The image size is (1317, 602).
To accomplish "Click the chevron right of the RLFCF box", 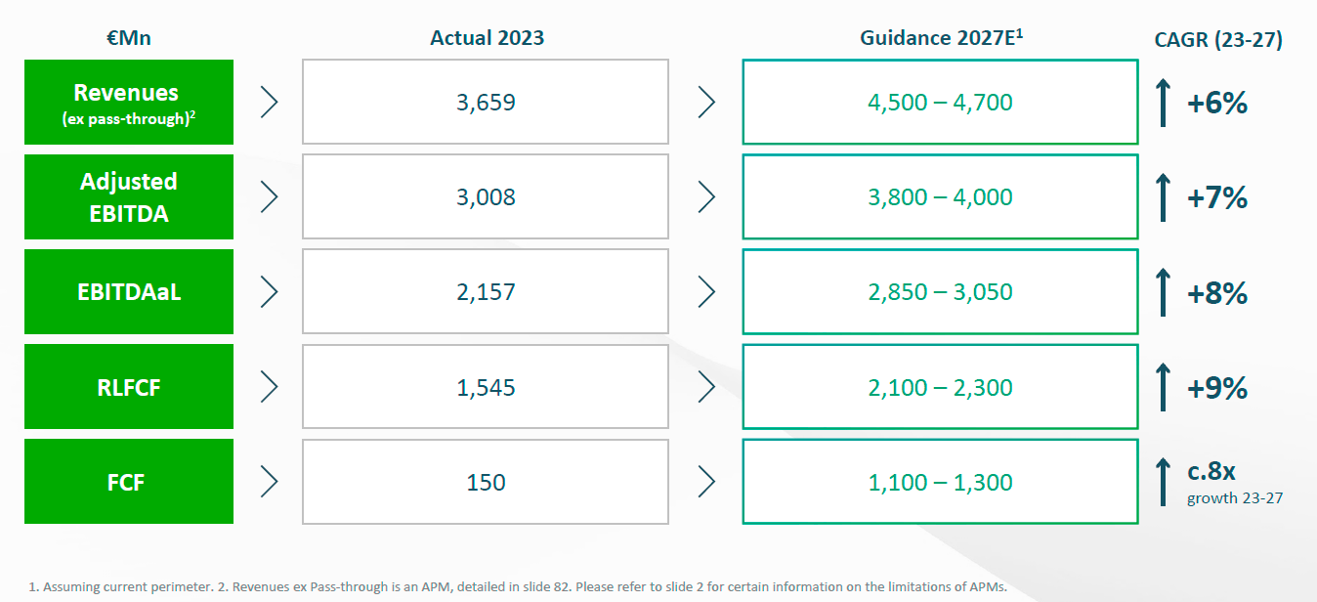I will 270,387.
